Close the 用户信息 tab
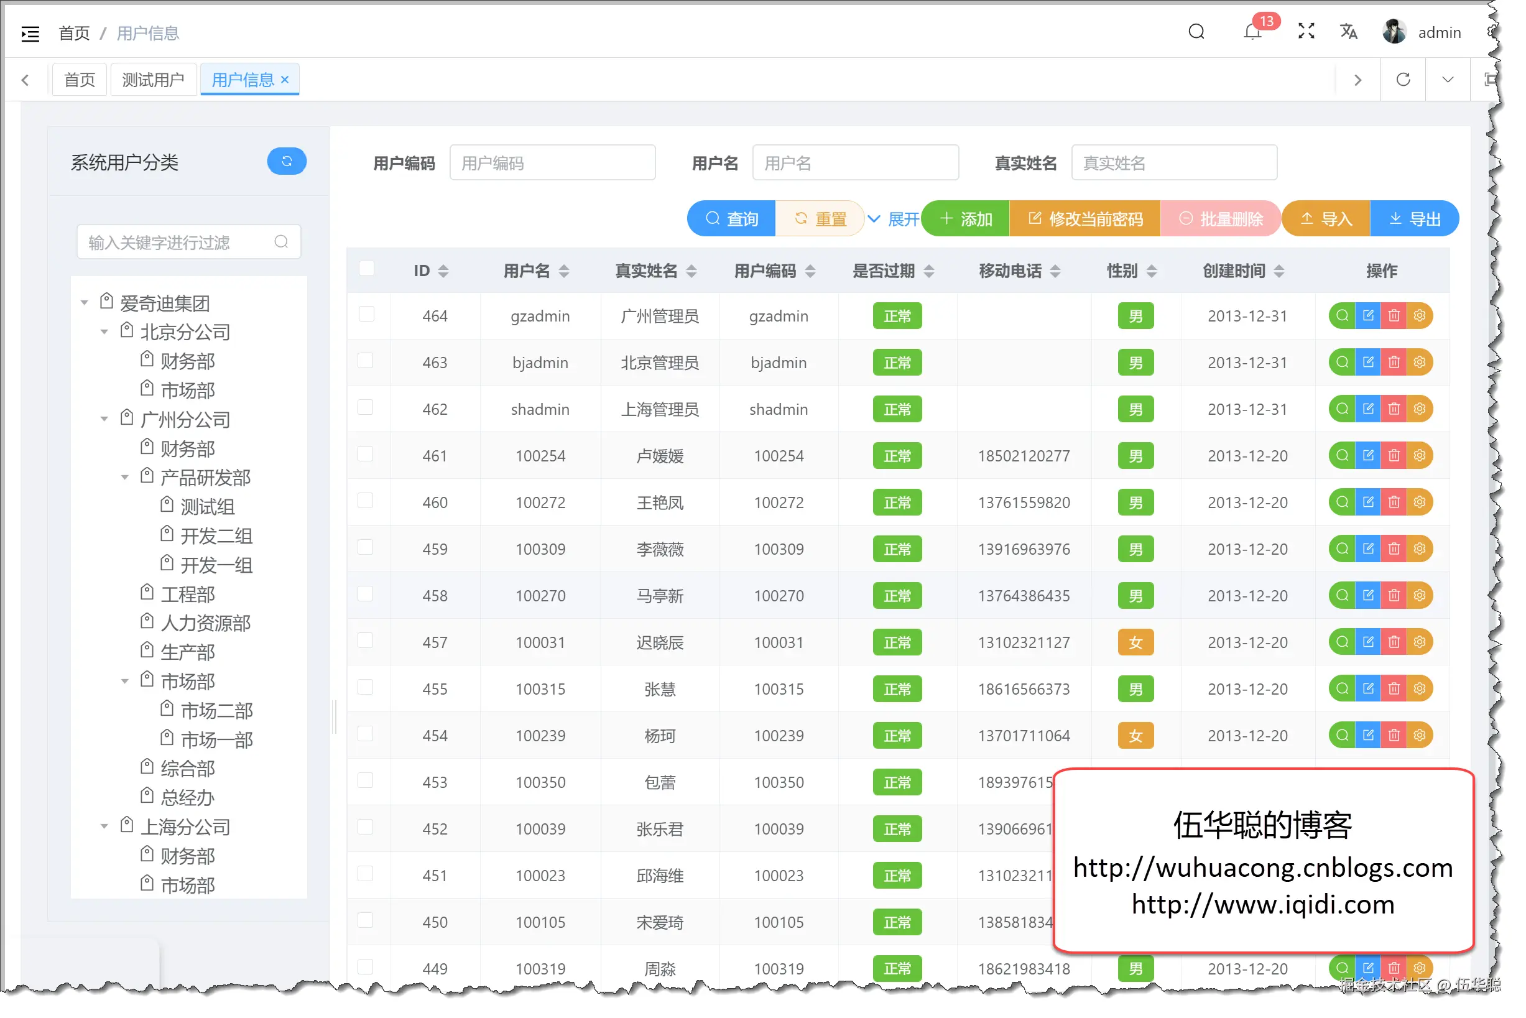The height and width of the screenshot is (1018, 1526). click(285, 80)
